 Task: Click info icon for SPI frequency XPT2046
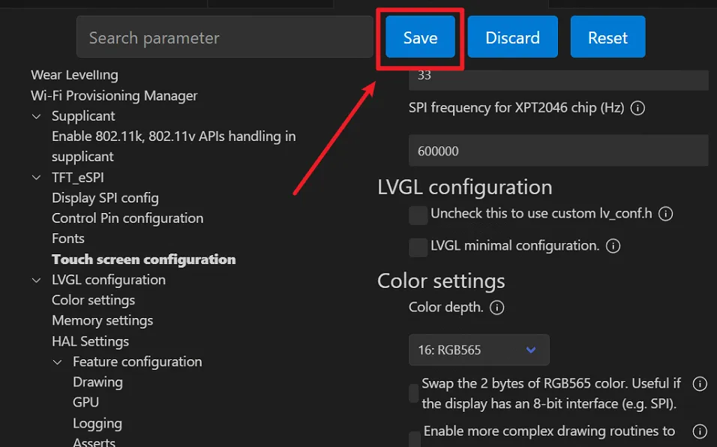637,108
